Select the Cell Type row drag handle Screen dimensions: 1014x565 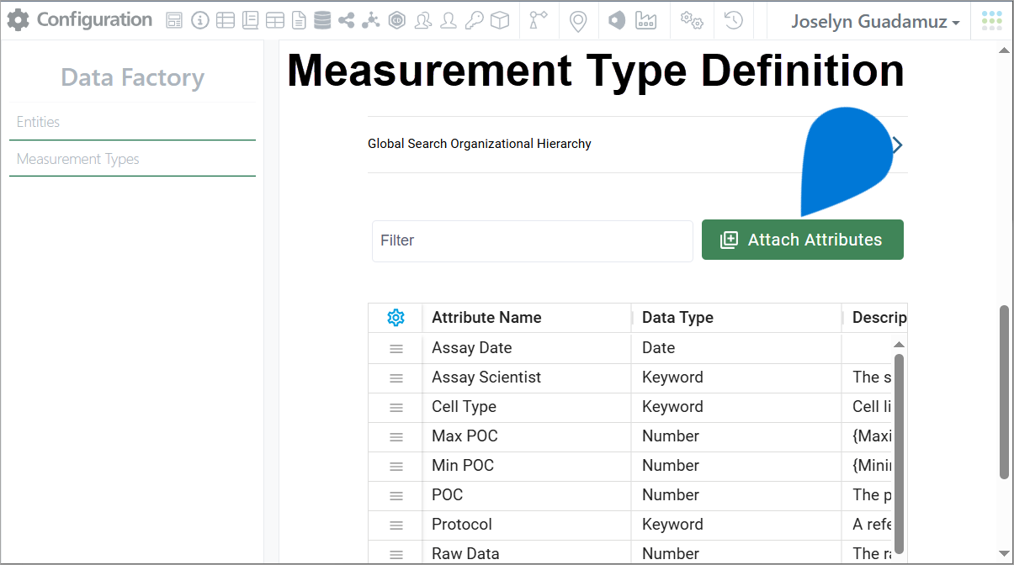click(x=396, y=407)
